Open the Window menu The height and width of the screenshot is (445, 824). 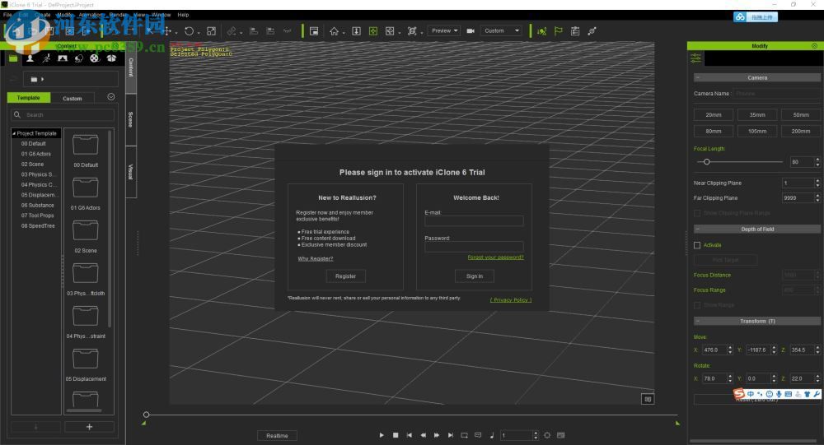[x=162, y=15]
